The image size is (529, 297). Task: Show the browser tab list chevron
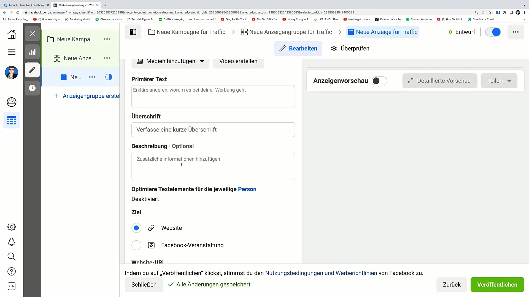524,5
